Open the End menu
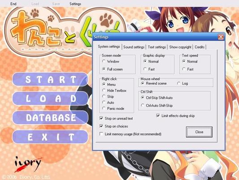239x180 pixels. tap(13, 4)
